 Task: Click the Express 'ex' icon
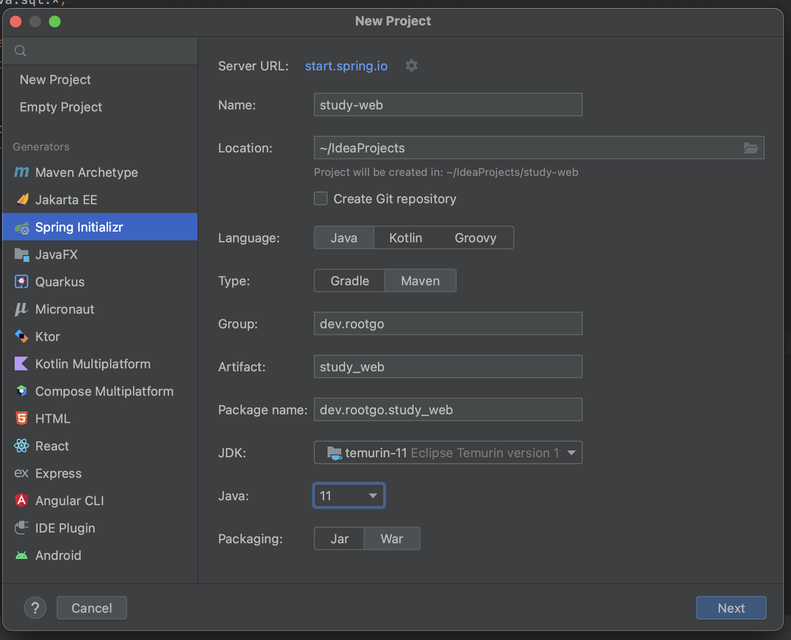click(x=22, y=473)
